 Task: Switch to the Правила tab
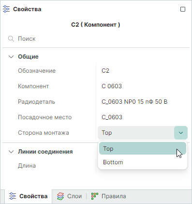pyautogui.click(x=109, y=196)
